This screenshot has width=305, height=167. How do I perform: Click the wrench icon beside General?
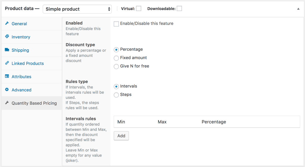pos(7,24)
